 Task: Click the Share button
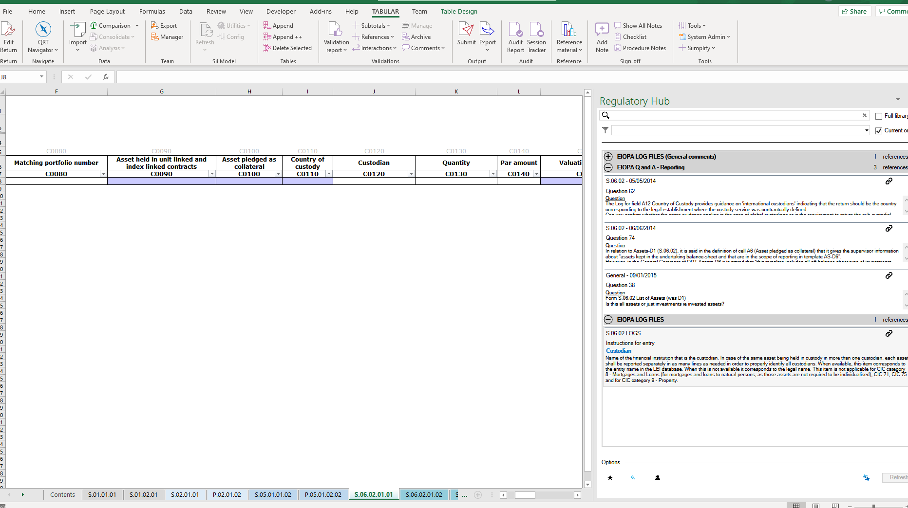pos(854,11)
